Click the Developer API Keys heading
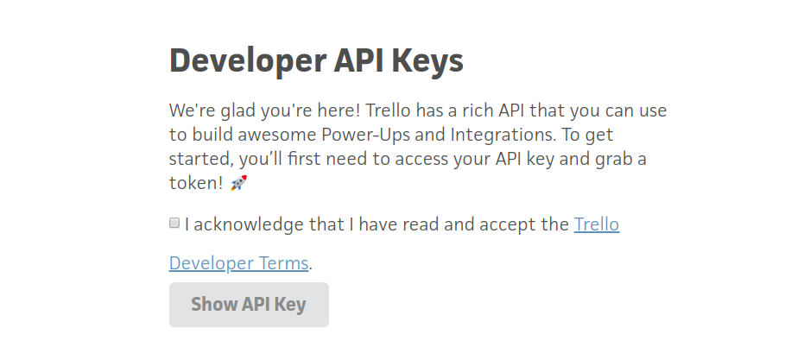The width and height of the screenshot is (785, 347). [x=316, y=61]
